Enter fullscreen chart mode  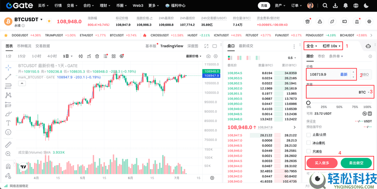pos(206,46)
